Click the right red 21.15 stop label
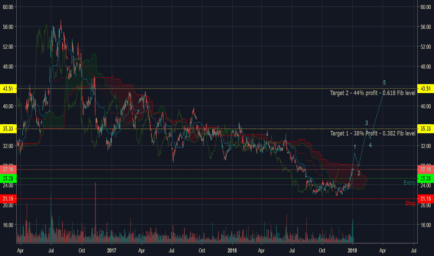The width and height of the screenshot is (434, 256). (426, 199)
